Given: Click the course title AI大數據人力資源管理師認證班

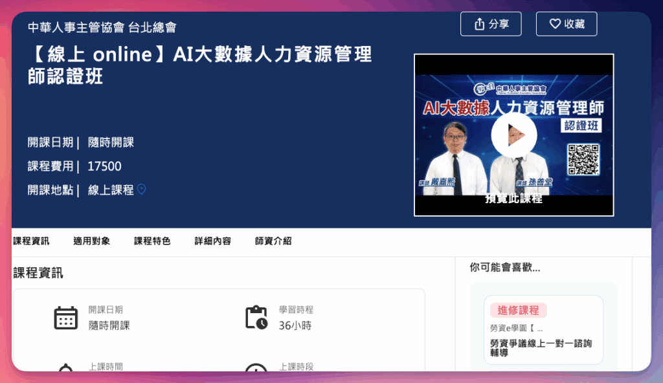Looking at the screenshot, I should click(x=200, y=65).
